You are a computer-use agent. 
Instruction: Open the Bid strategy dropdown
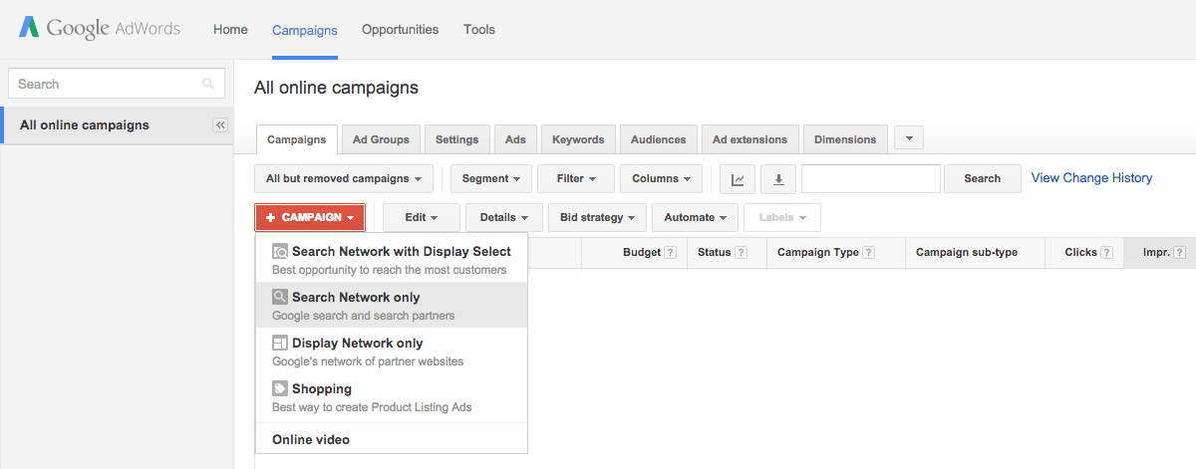tap(597, 217)
